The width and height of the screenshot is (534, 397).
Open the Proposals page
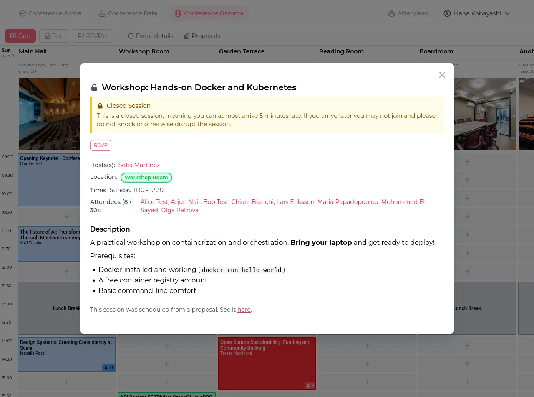(x=202, y=36)
